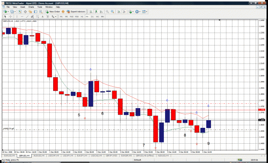Viewport: 268px width, 163px height.
Task: Open the Insert menu
Action: tap(23, 7)
